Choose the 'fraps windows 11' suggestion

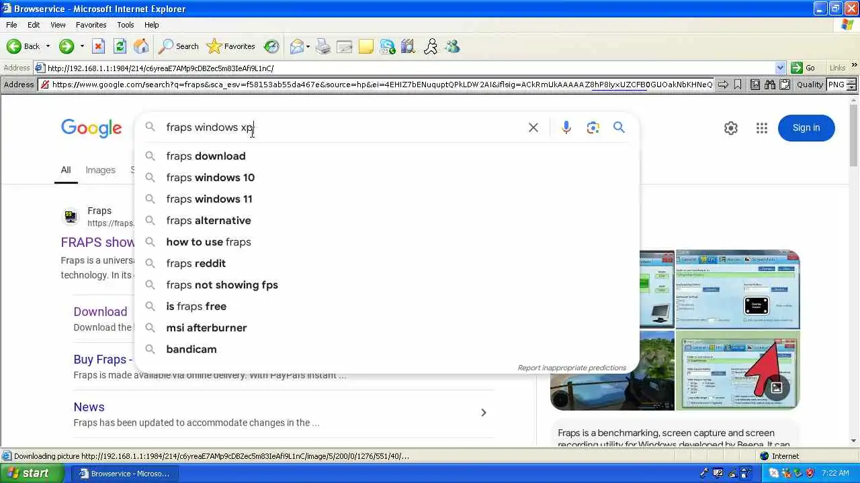(386, 199)
